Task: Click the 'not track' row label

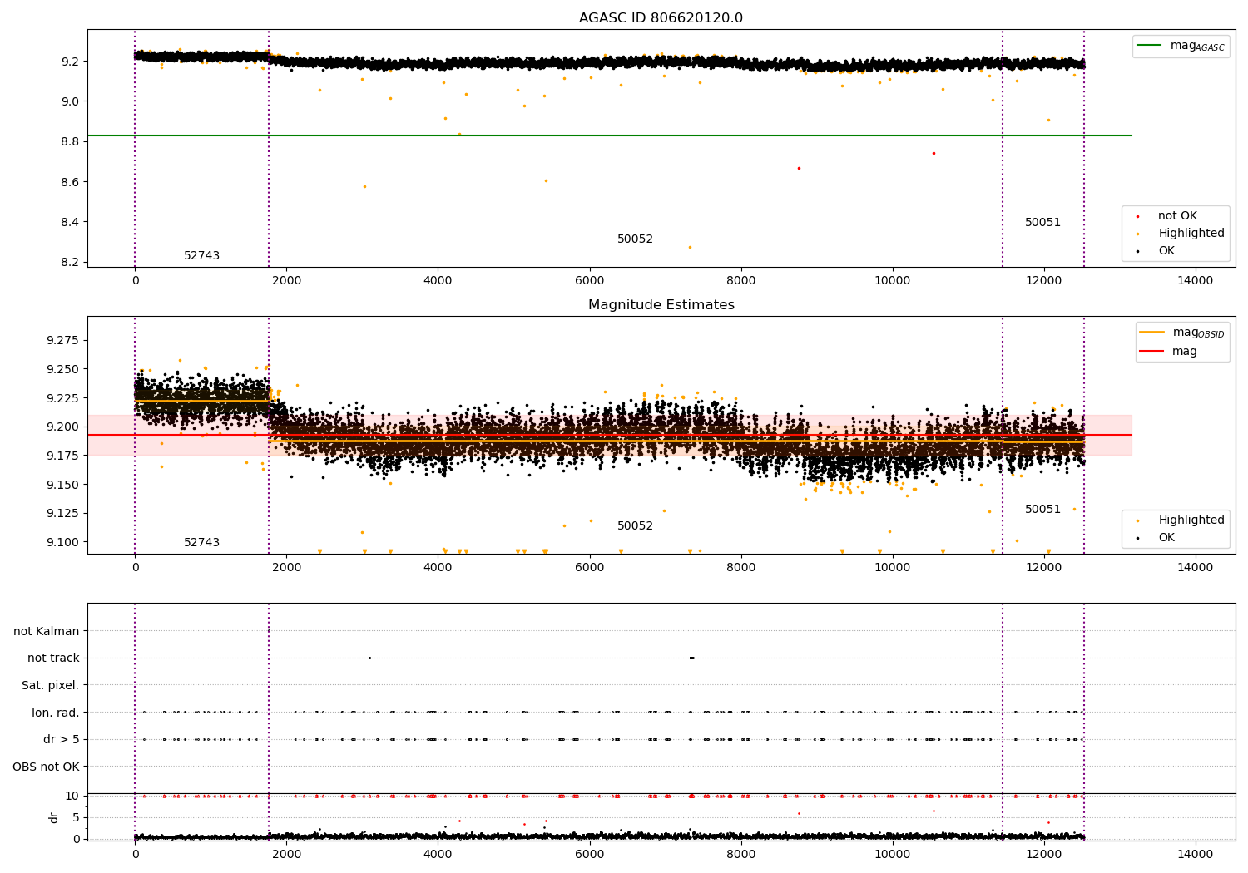Action: coord(53,658)
